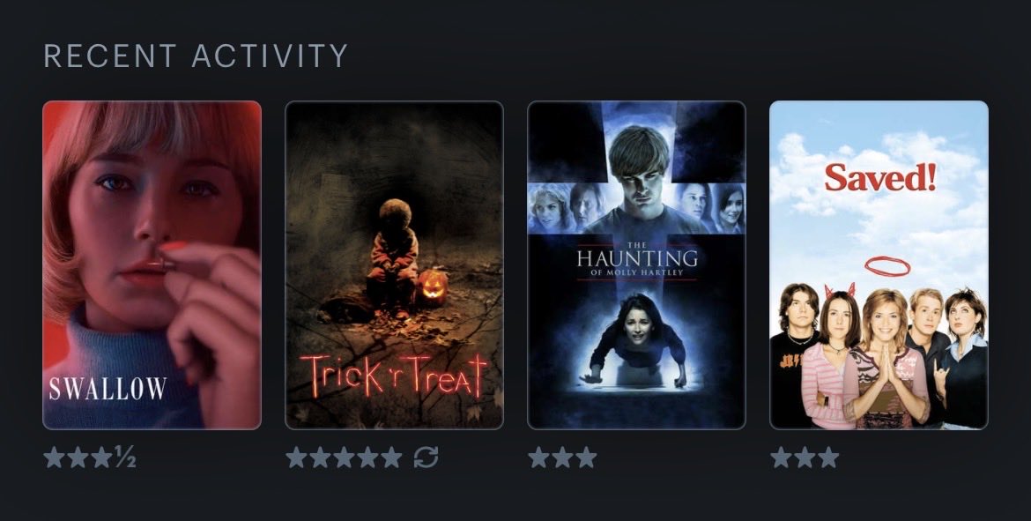Click third star under Swallow
Viewport: 1031px width, 521px height.
(x=102, y=458)
